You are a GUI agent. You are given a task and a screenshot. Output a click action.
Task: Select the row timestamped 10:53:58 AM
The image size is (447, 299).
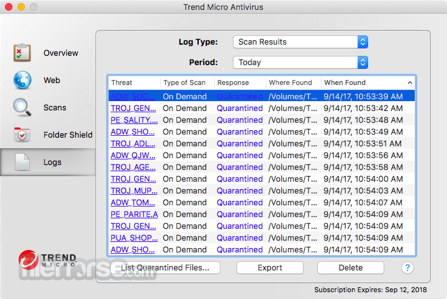(261, 167)
